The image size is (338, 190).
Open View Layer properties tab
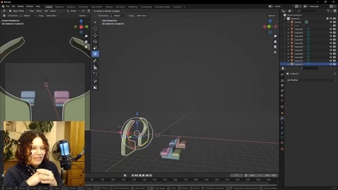pos(282,91)
